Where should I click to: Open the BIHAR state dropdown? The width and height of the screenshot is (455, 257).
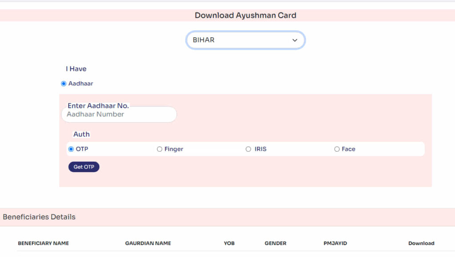point(245,40)
